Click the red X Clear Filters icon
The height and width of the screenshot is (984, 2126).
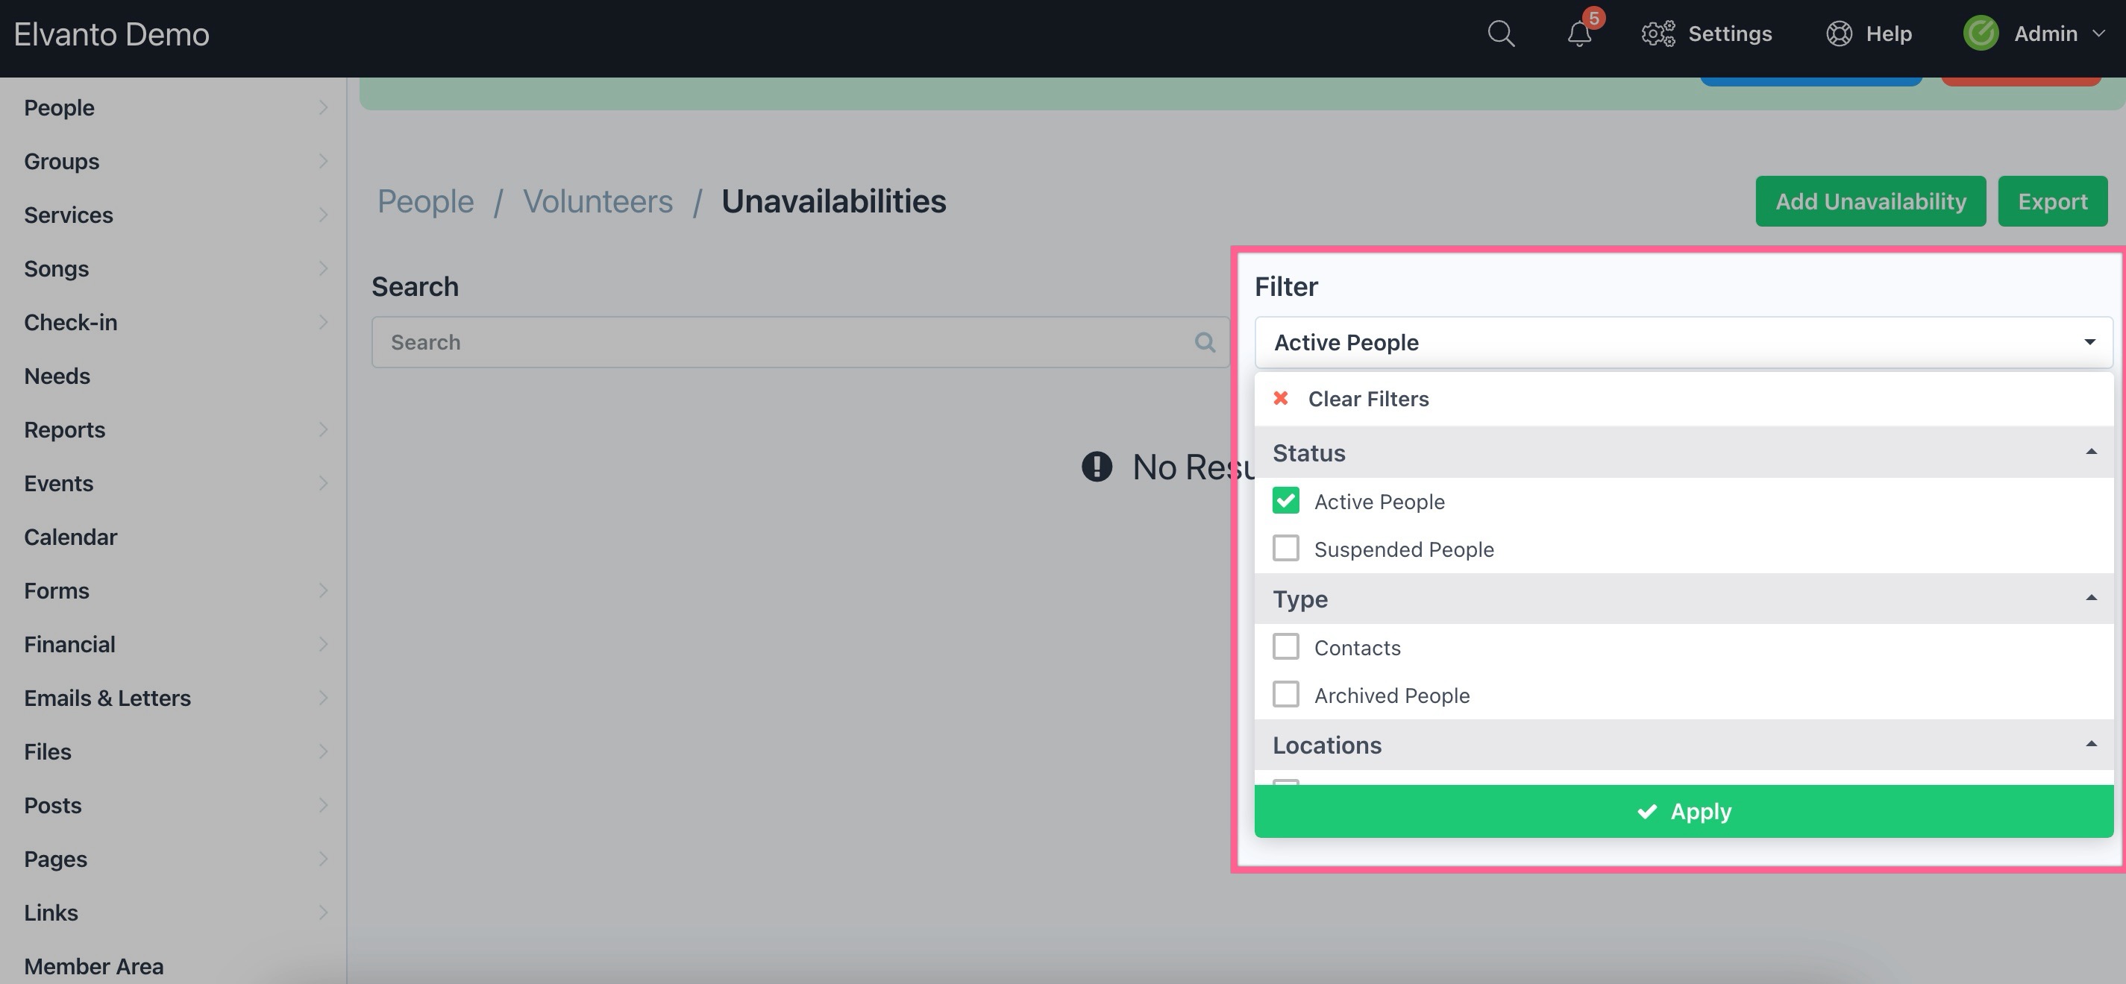1281,398
